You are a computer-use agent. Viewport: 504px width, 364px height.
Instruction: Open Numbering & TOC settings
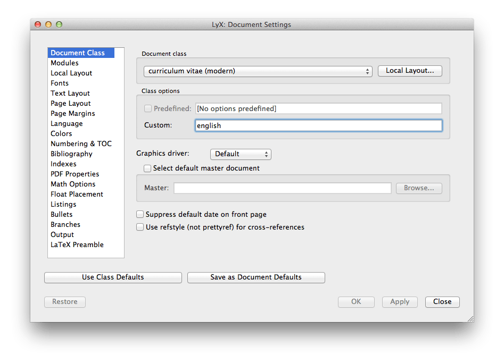pyautogui.click(x=81, y=144)
